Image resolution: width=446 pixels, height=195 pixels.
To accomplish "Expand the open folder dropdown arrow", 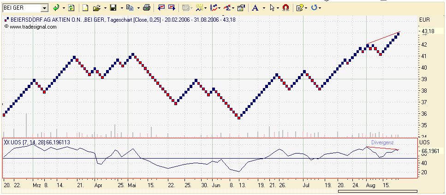I will pyautogui.click(x=105, y=8).
